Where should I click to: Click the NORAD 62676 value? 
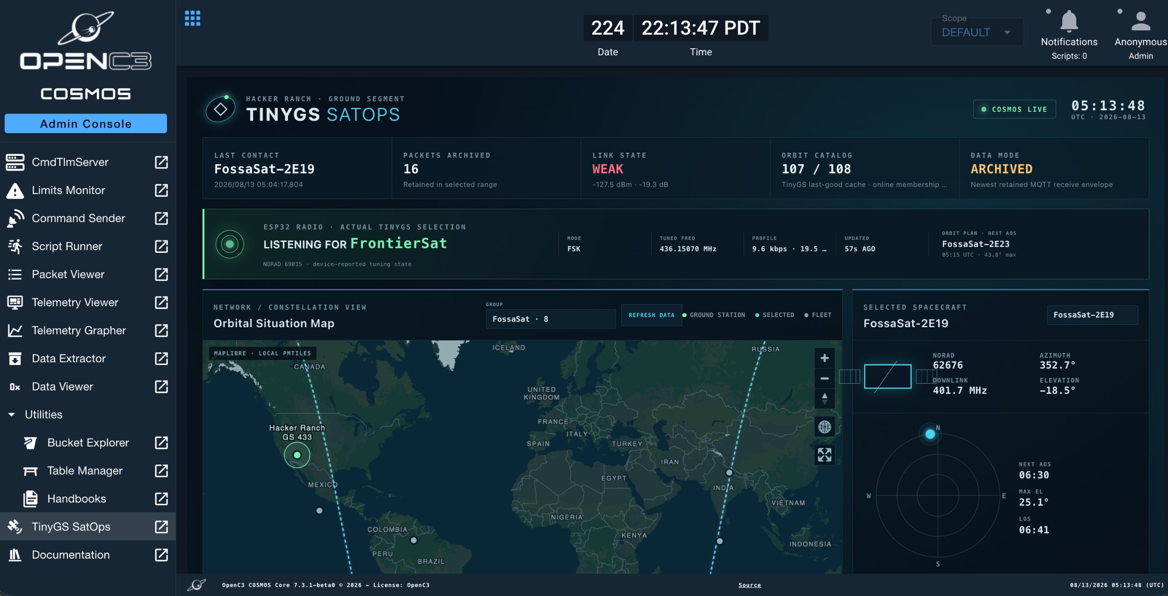[x=948, y=365]
